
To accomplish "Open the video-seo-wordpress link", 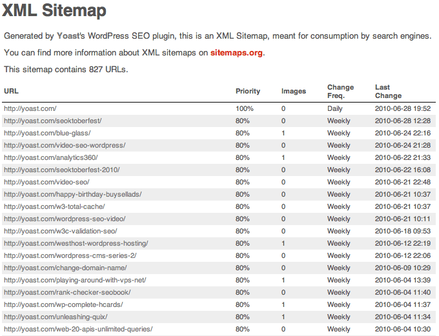I will [65, 146].
